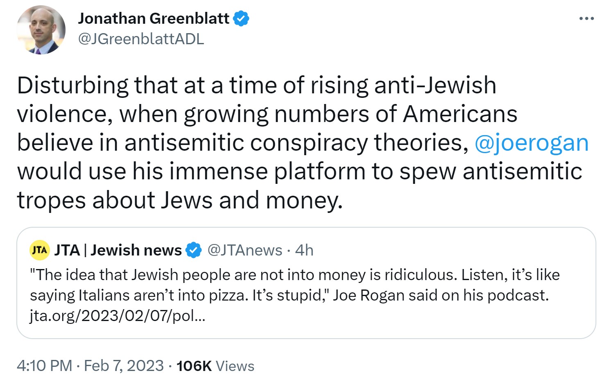The width and height of the screenshot is (607, 389).
Task: Click Jonathan Greenblatt's blue verified badge
Action: pyautogui.click(x=241, y=19)
